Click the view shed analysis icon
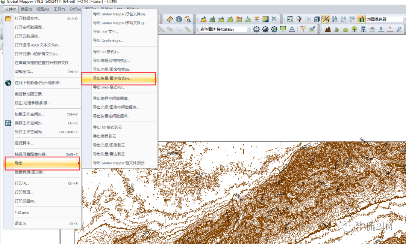The width and height of the screenshot is (406, 244). [x=239, y=19]
